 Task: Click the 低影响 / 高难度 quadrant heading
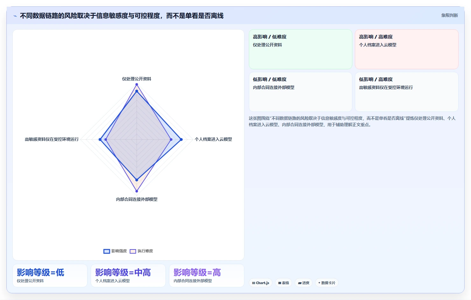click(x=376, y=79)
